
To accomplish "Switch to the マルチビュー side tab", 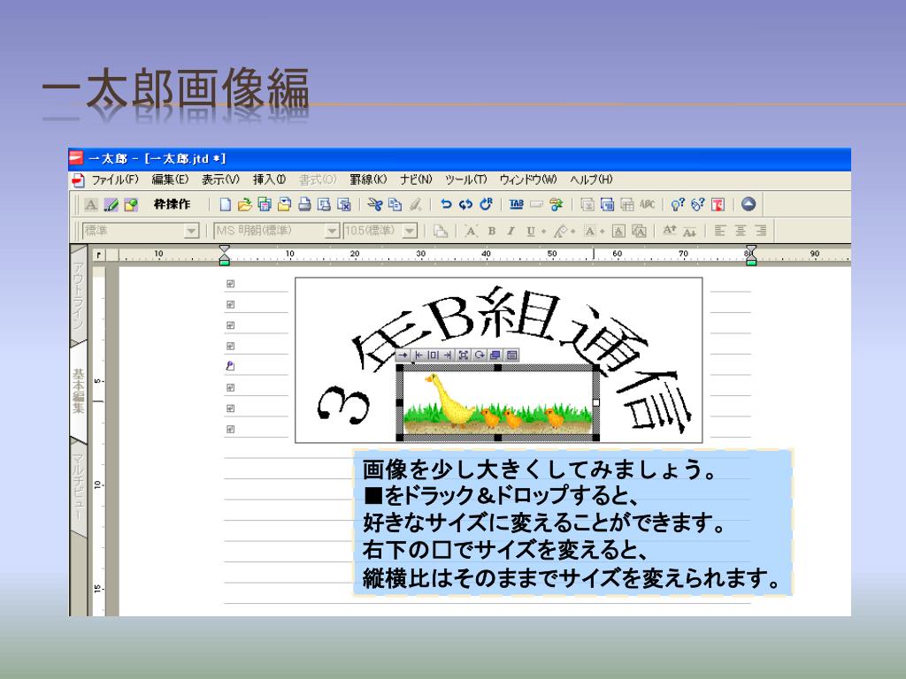I will click(78, 487).
